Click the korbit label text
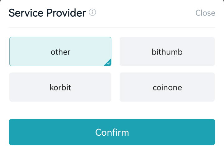224x153 pixels. [x=60, y=87]
